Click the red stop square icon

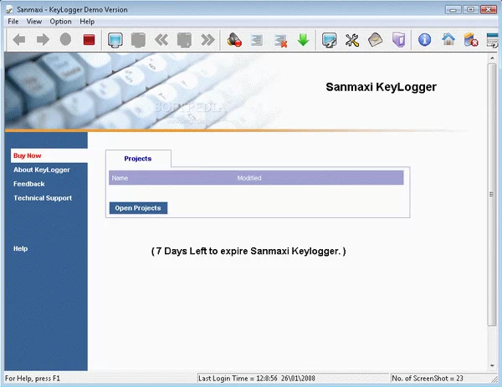point(89,40)
